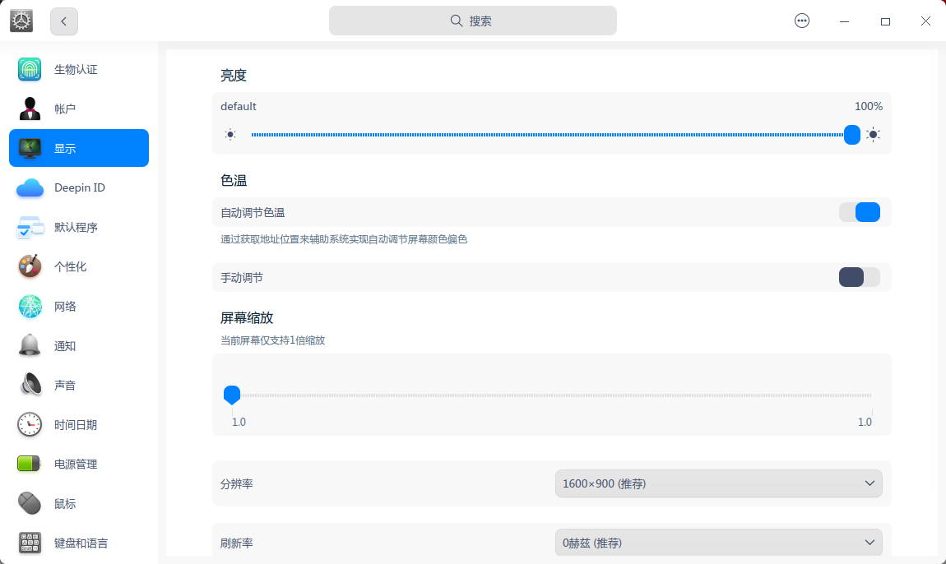Open the resolution dropdown showing 1600×900
Viewport: 946px width, 564px height.
pyautogui.click(x=718, y=483)
